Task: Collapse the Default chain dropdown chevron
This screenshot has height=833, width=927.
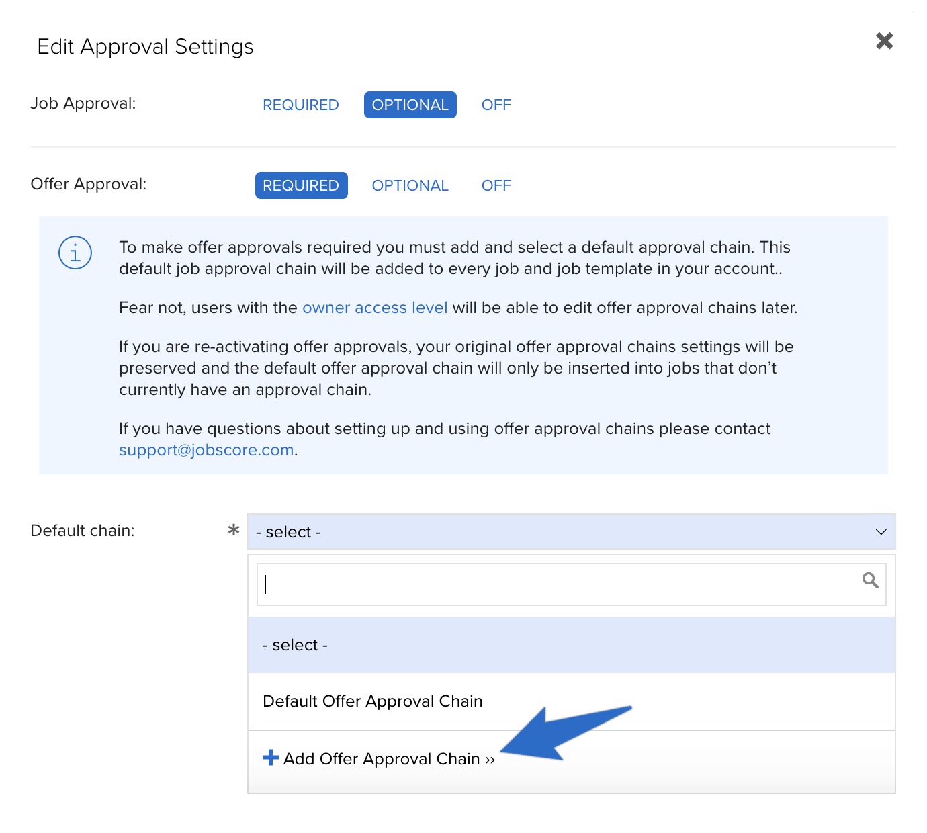Action: pos(881,532)
